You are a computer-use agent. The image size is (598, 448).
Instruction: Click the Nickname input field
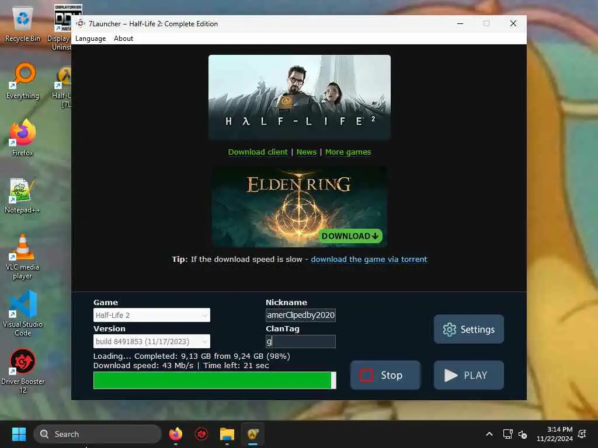(301, 315)
